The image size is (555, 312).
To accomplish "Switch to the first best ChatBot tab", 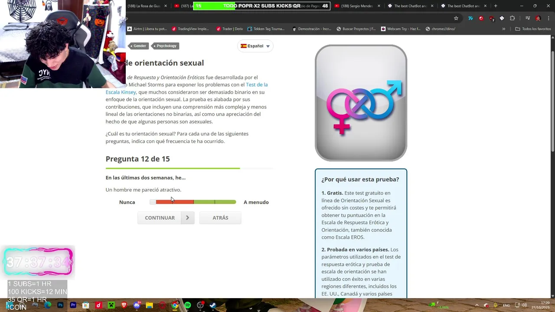I will pos(410,6).
